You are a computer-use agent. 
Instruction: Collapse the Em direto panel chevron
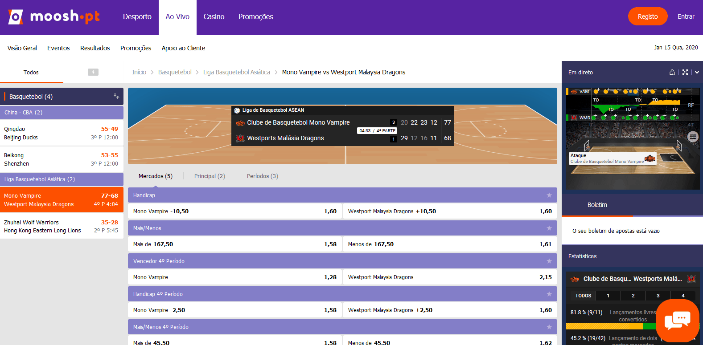697,72
